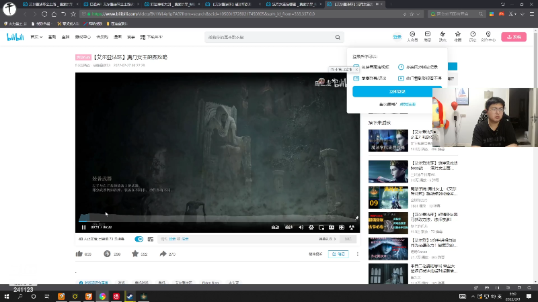Open video player settings gear
This screenshot has width=538, height=302.
coord(311,228)
